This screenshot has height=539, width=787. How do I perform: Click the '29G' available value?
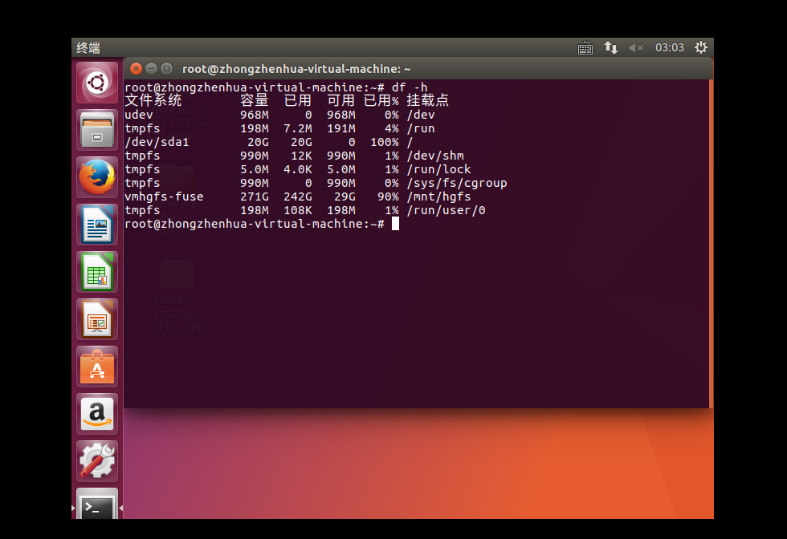coord(345,197)
